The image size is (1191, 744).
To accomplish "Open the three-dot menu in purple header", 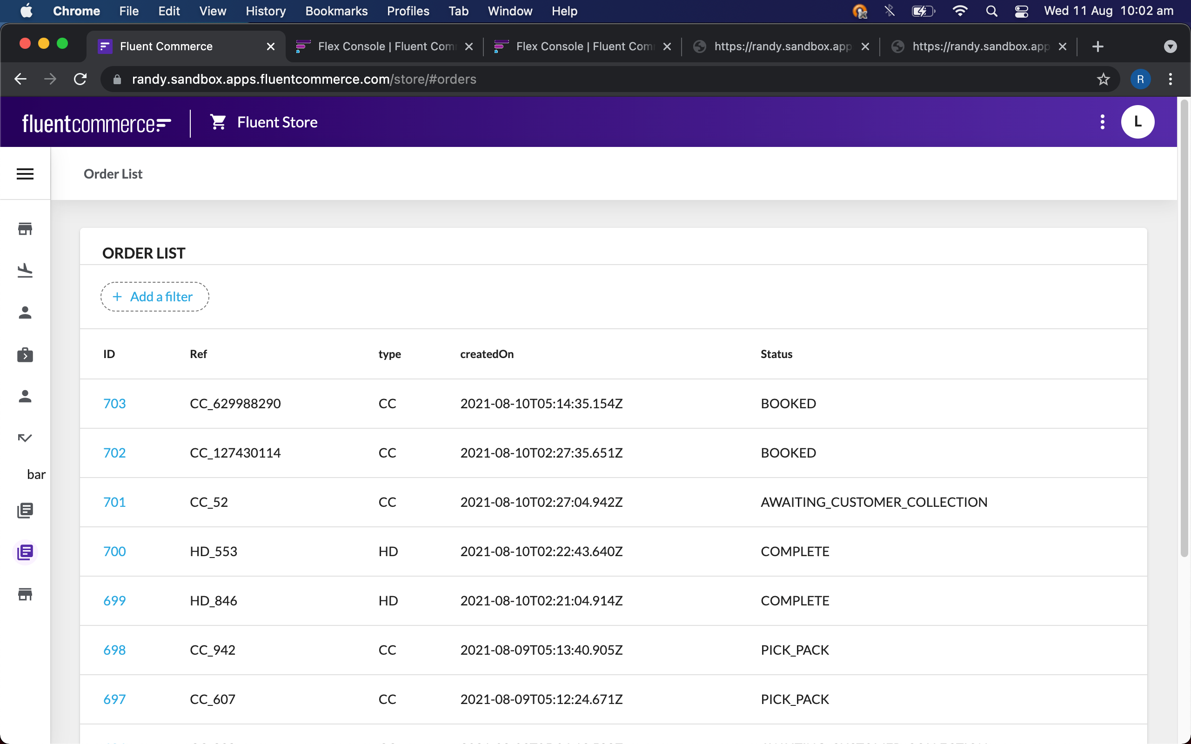I will 1103,122.
